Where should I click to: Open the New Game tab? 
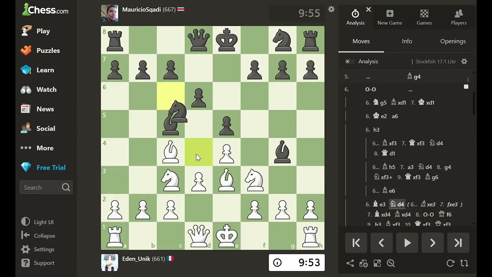pyautogui.click(x=390, y=17)
